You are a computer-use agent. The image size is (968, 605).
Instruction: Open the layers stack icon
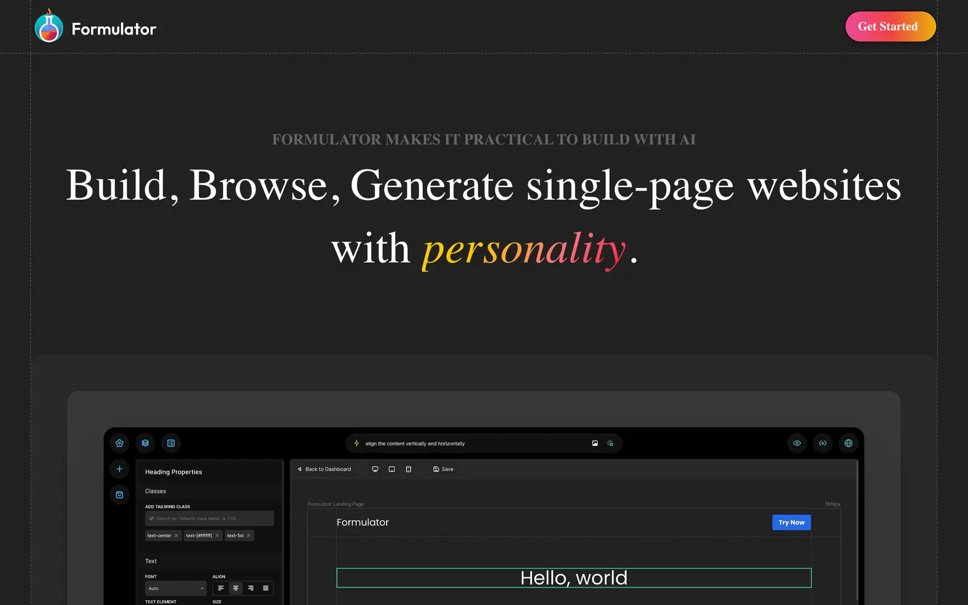145,443
